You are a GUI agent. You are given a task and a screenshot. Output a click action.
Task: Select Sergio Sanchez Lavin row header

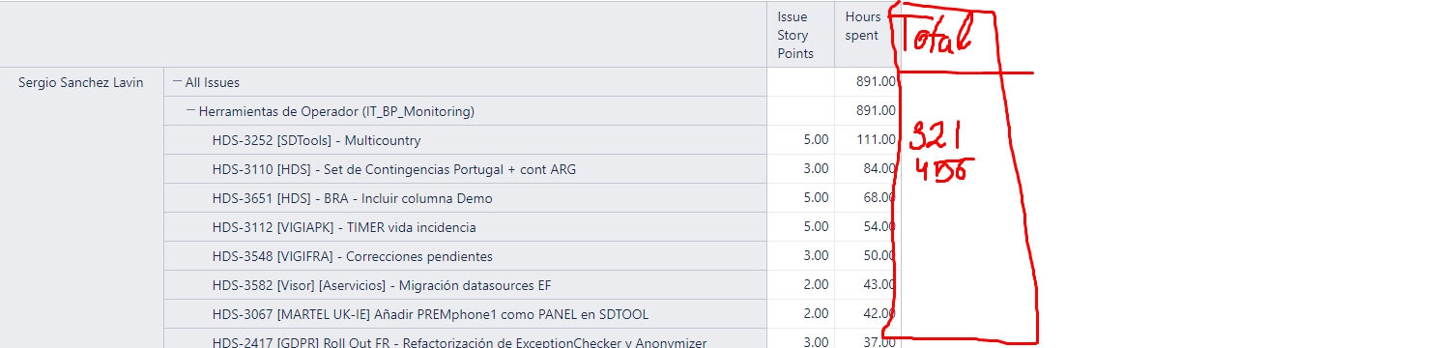(x=81, y=83)
